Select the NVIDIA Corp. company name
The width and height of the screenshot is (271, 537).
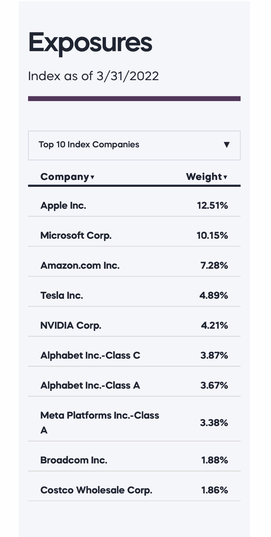click(71, 325)
